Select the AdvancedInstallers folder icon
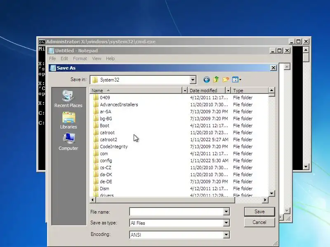 (96, 105)
